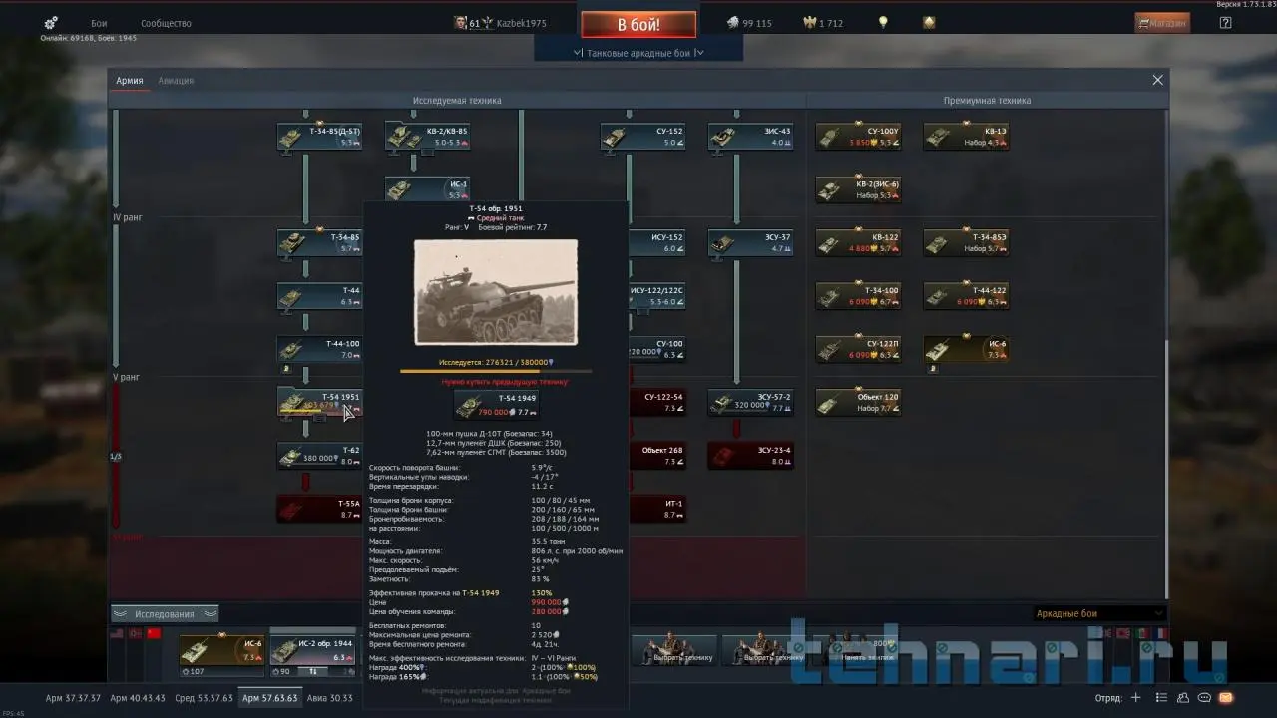This screenshot has width=1277, height=718.
Task: Select the Т-54 1951 research card
Action: click(319, 402)
